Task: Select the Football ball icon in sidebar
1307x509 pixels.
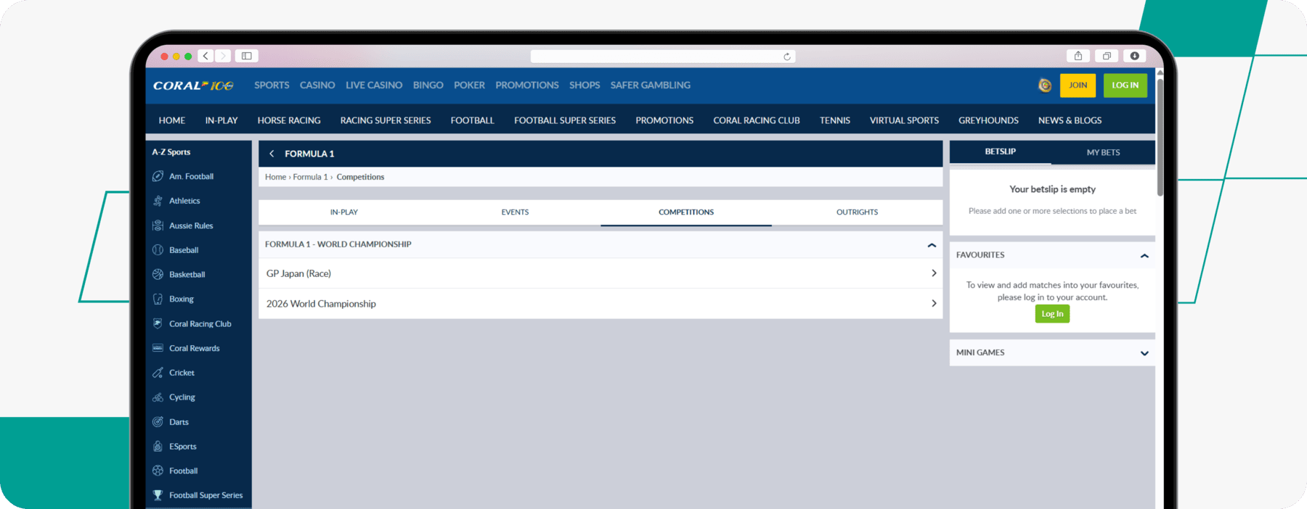Action: click(x=158, y=471)
